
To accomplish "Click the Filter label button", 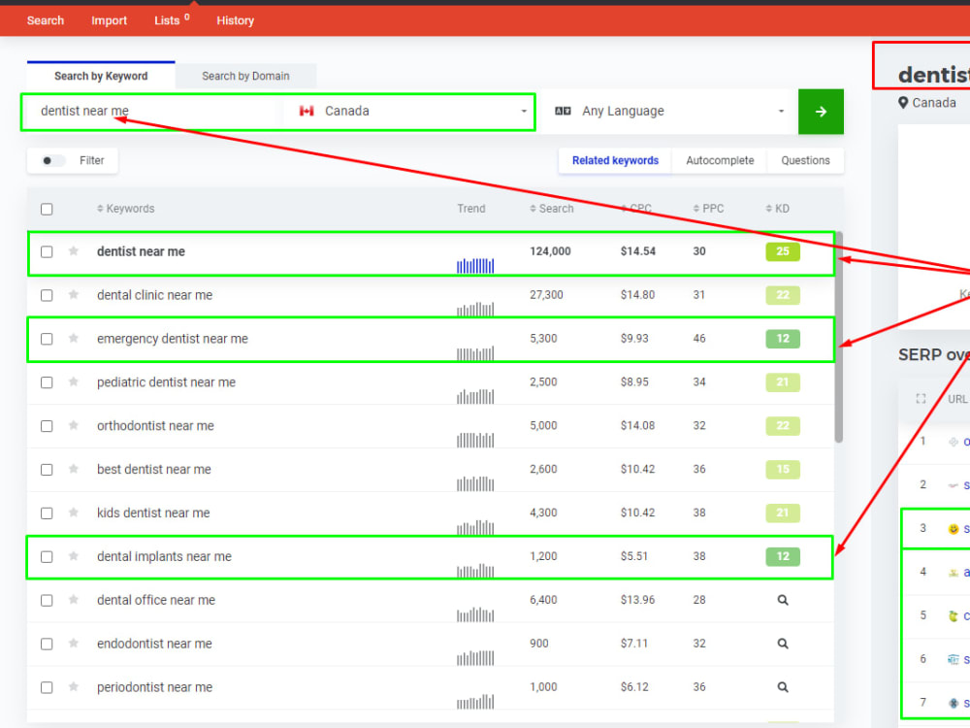I will (91, 160).
